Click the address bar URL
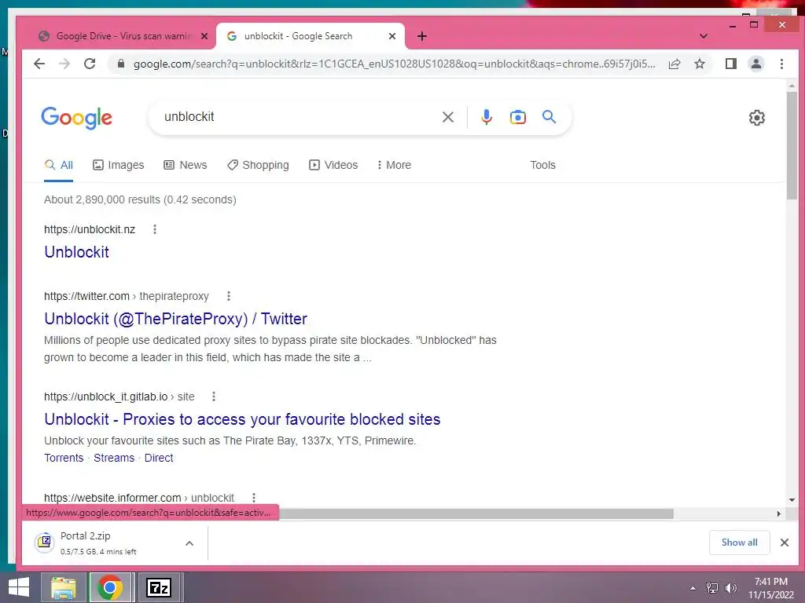The width and height of the screenshot is (805, 603). click(x=395, y=64)
